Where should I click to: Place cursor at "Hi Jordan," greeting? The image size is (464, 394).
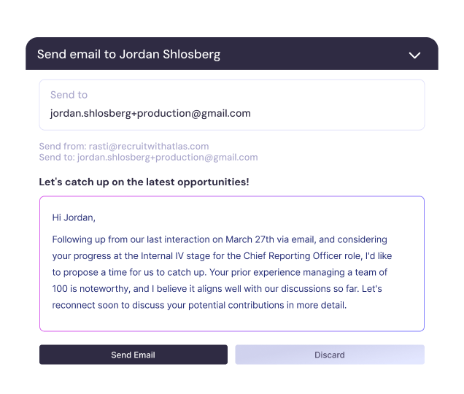point(74,217)
